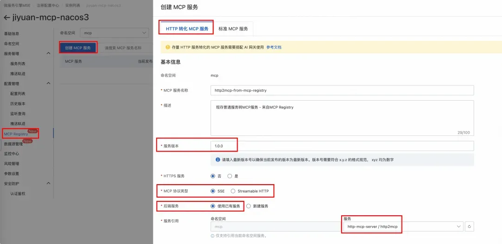Open MCP Registry in the sidebar
This screenshot has width=502, height=244.
[x=16, y=134]
